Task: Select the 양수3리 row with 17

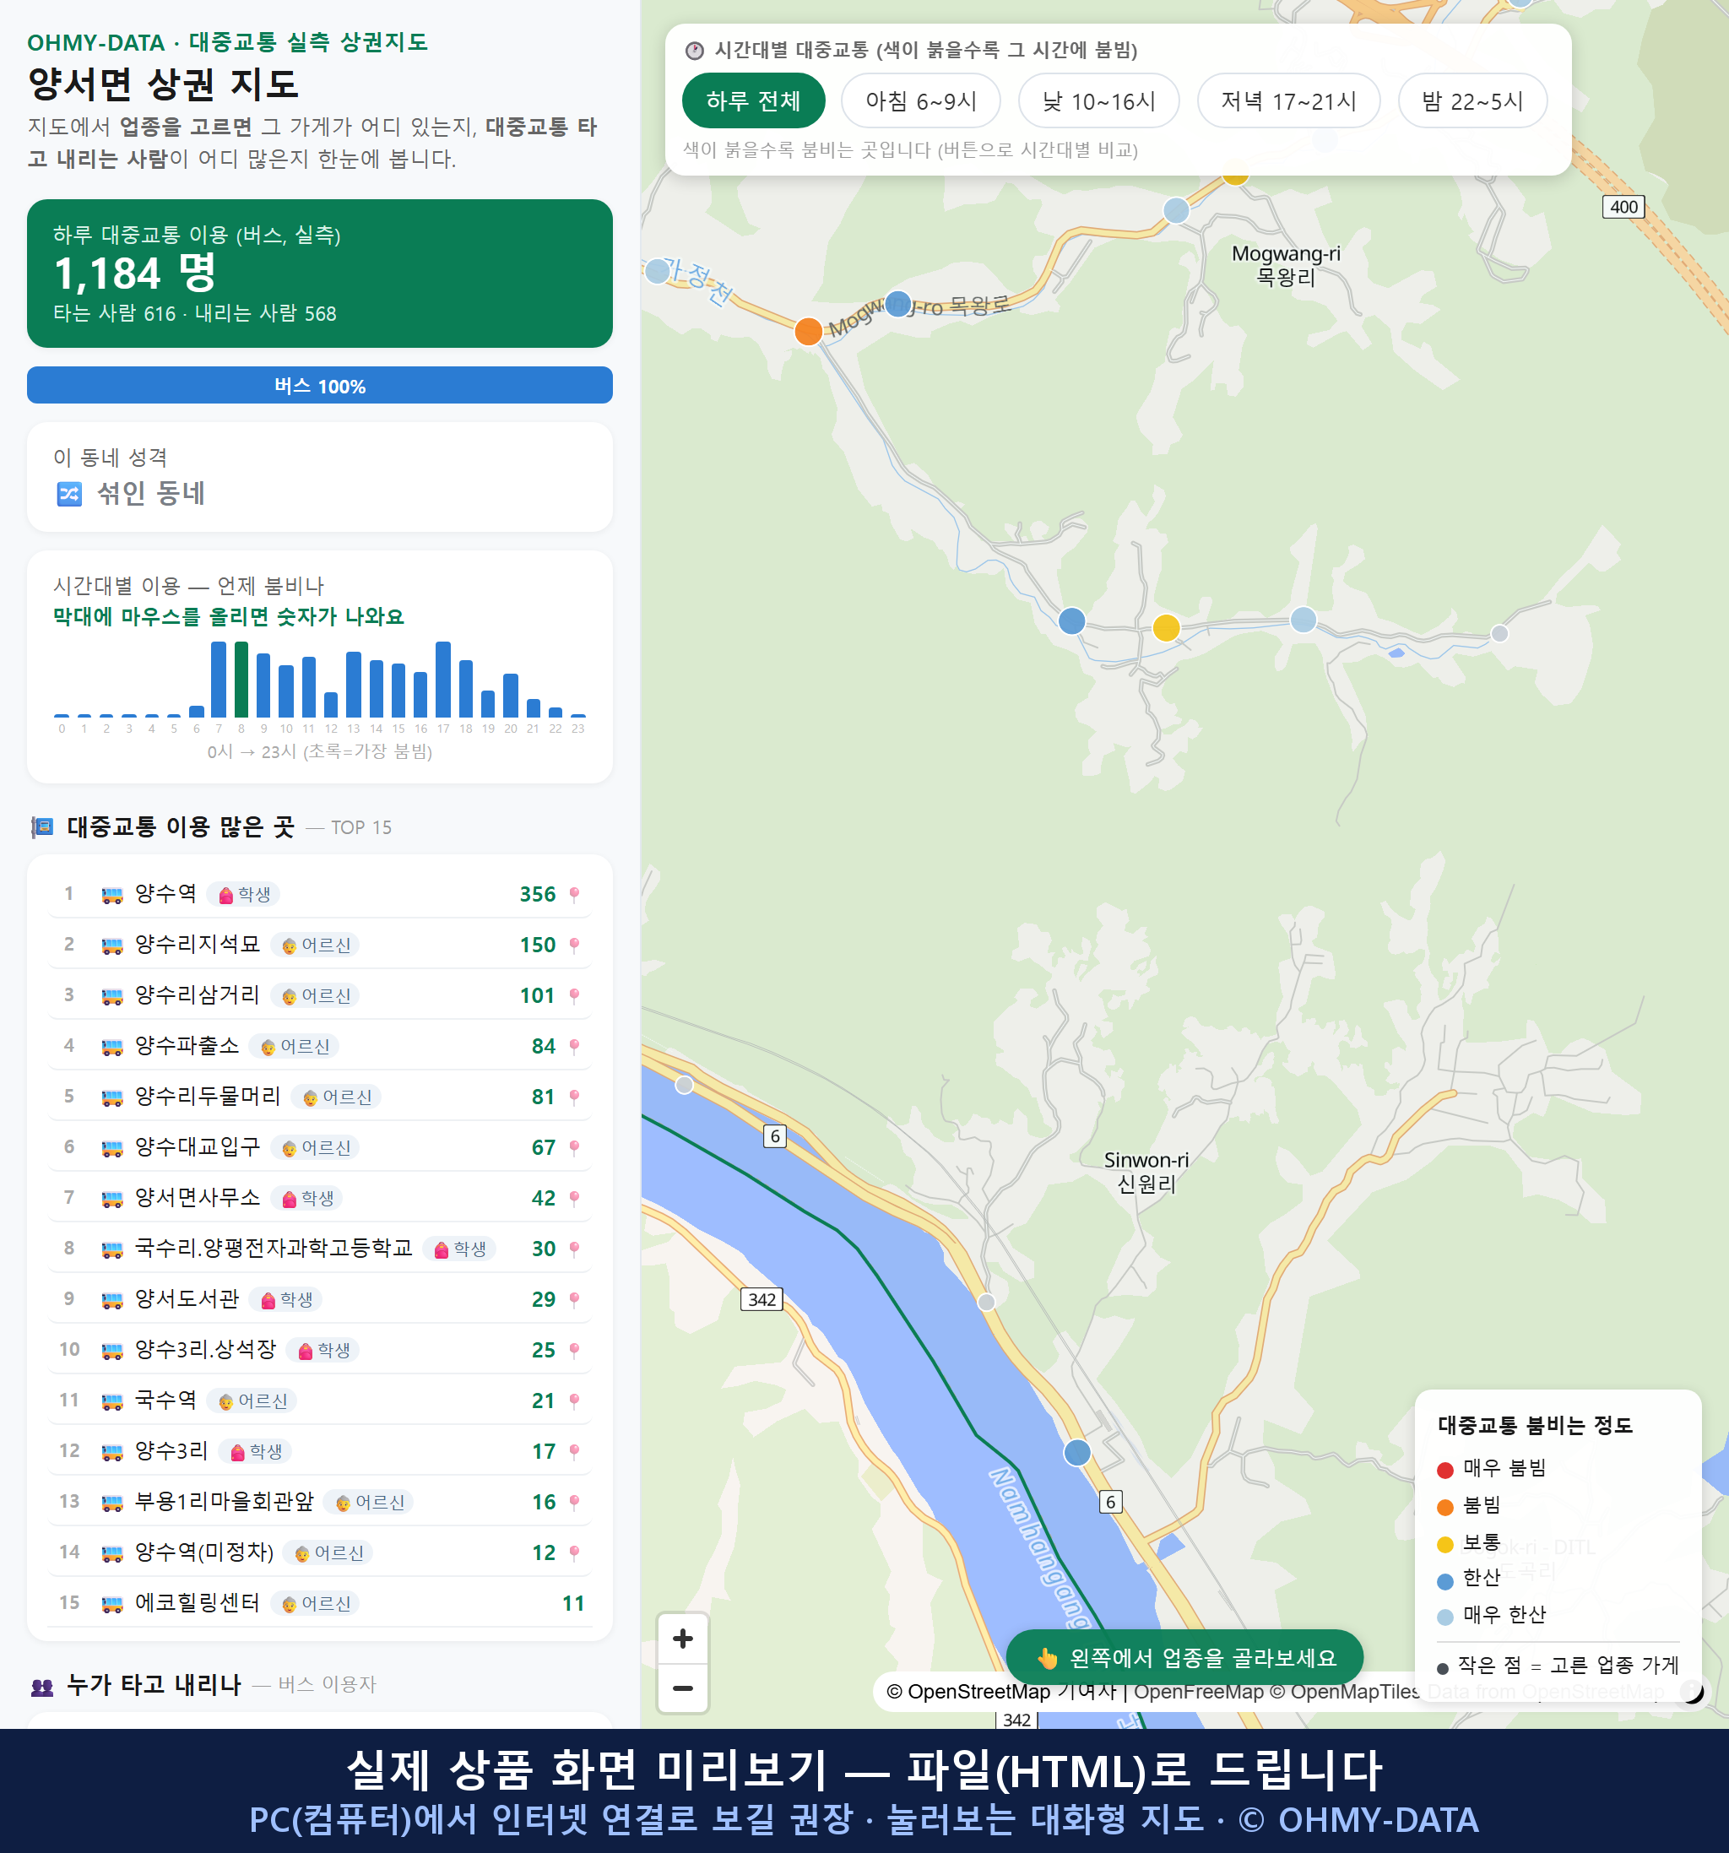Action: [x=320, y=1451]
